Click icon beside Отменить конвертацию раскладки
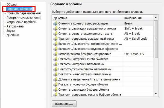 pyautogui.click(x=55, y=23)
